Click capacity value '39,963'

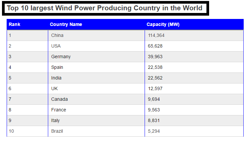(x=155, y=57)
